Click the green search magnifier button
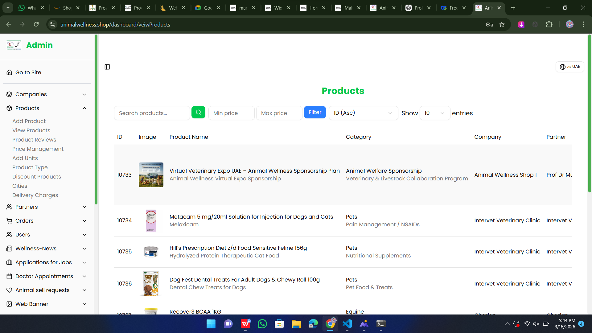Viewport: 592px width, 333px height. click(x=198, y=113)
